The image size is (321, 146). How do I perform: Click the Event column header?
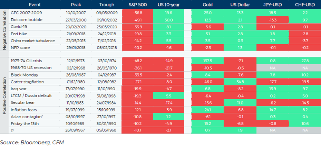click(33, 5)
